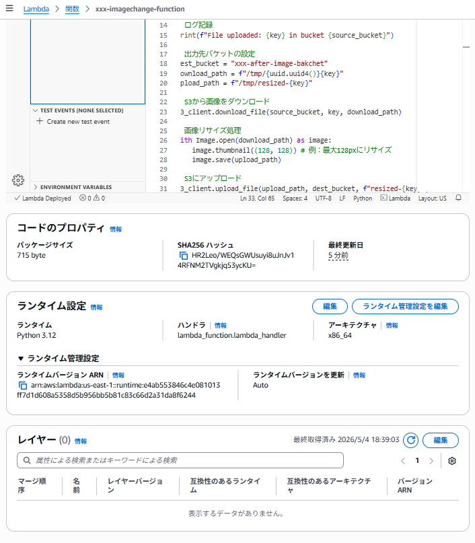Click the search magnifier in layers filter
475x543 pixels.
27,460
